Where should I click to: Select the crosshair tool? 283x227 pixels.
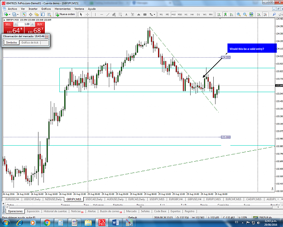pyautogui.click(x=87, y=14)
